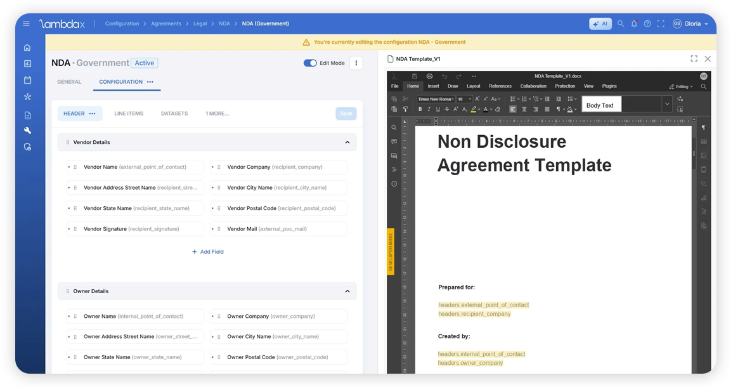The image size is (733, 387).
Task: Open the help question mark icon
Action: click(647, 23)
